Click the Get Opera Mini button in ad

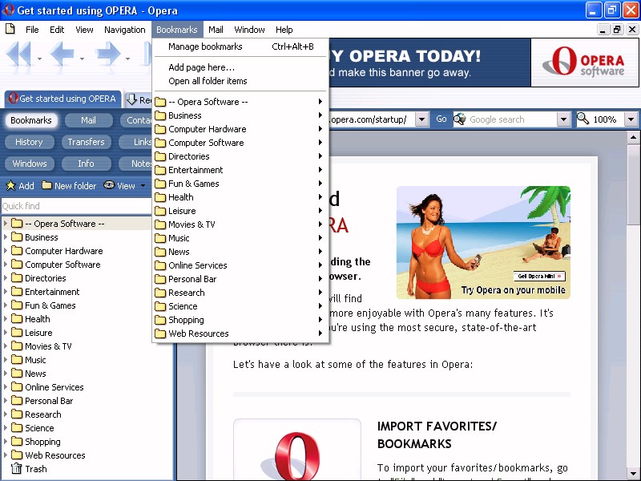(x=539, y=276)
